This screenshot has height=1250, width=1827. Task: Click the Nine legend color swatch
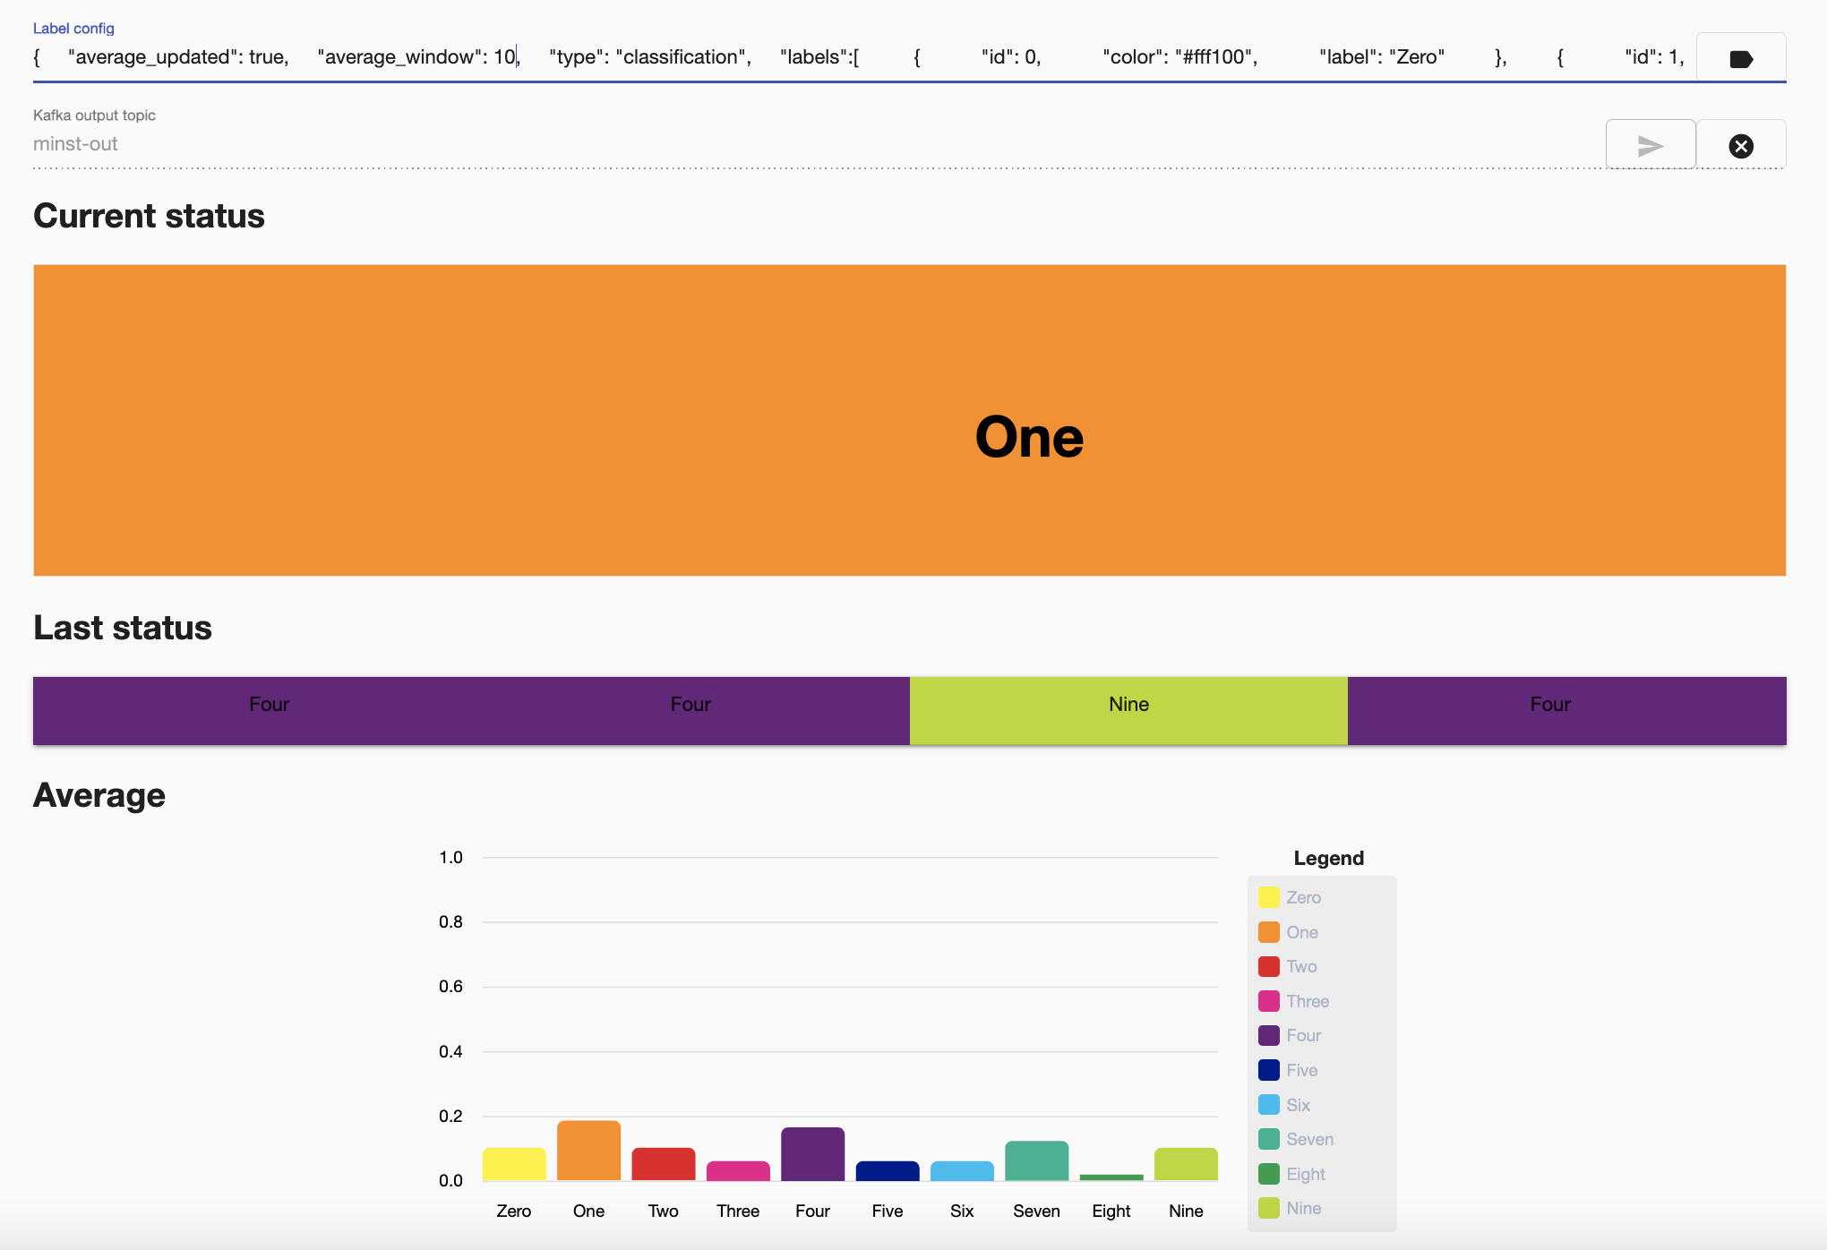pos(1268,1208)
